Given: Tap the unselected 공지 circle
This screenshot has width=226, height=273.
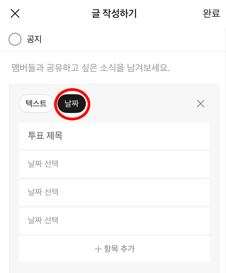Looking at the screenshot, I should pyautogui.click(x=15, y=39).
